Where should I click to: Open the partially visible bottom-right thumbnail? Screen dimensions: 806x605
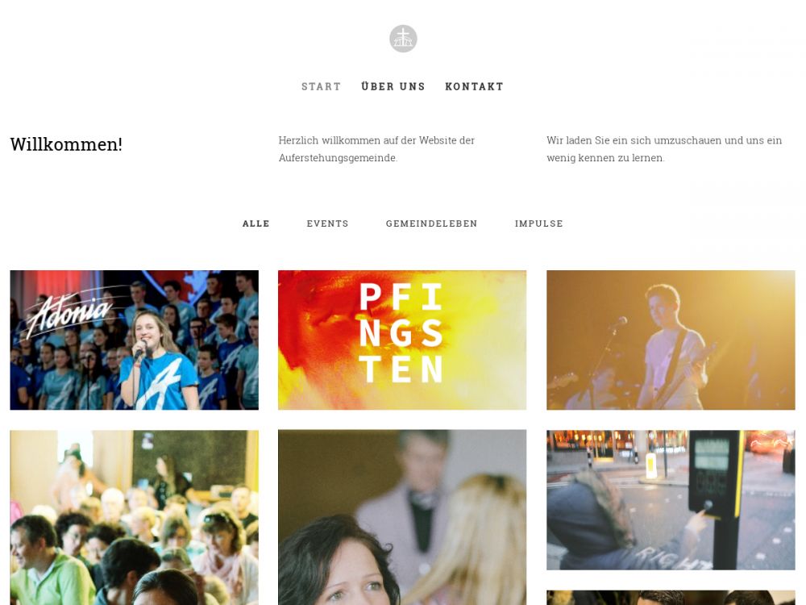[x=671, y=598]
